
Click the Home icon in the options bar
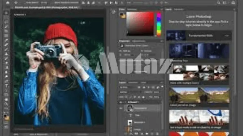click(x=7, y=3)
